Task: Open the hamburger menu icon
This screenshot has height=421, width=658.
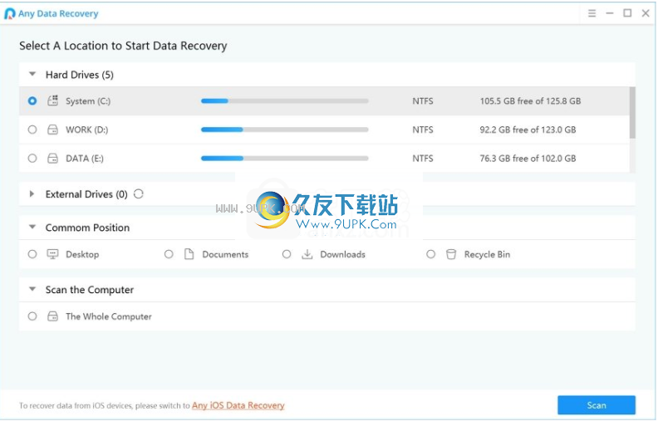Action: click(592, 13)
